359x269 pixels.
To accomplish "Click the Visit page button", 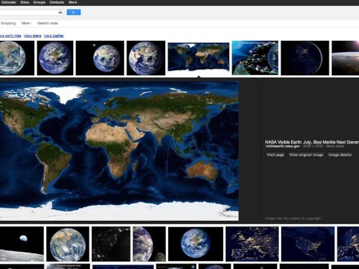I will coord(276,155).
